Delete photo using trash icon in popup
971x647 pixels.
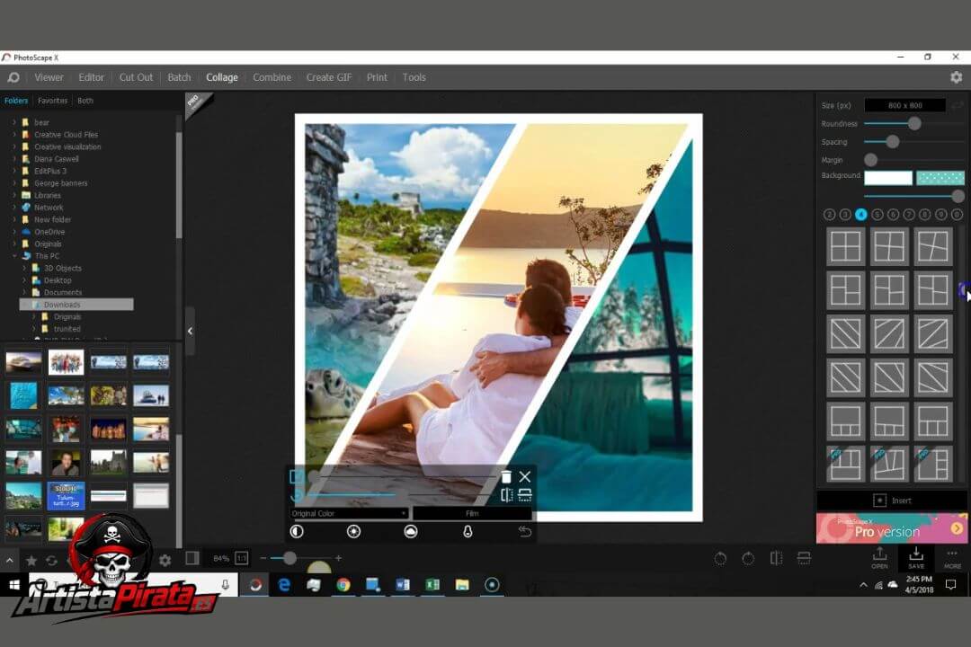pyautogui.click(x=506, y=476)
